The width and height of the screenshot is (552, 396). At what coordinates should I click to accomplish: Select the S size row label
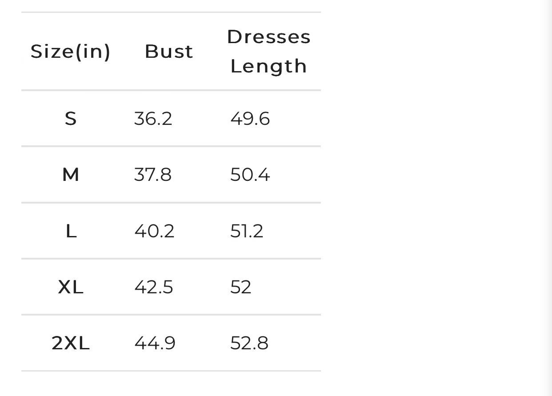[71, 119]
